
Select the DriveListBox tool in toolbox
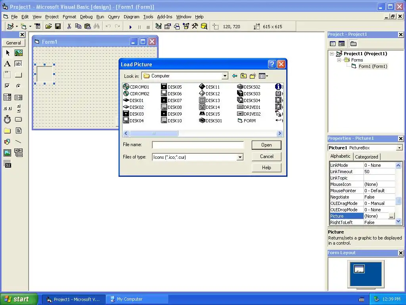coord(18,119)
